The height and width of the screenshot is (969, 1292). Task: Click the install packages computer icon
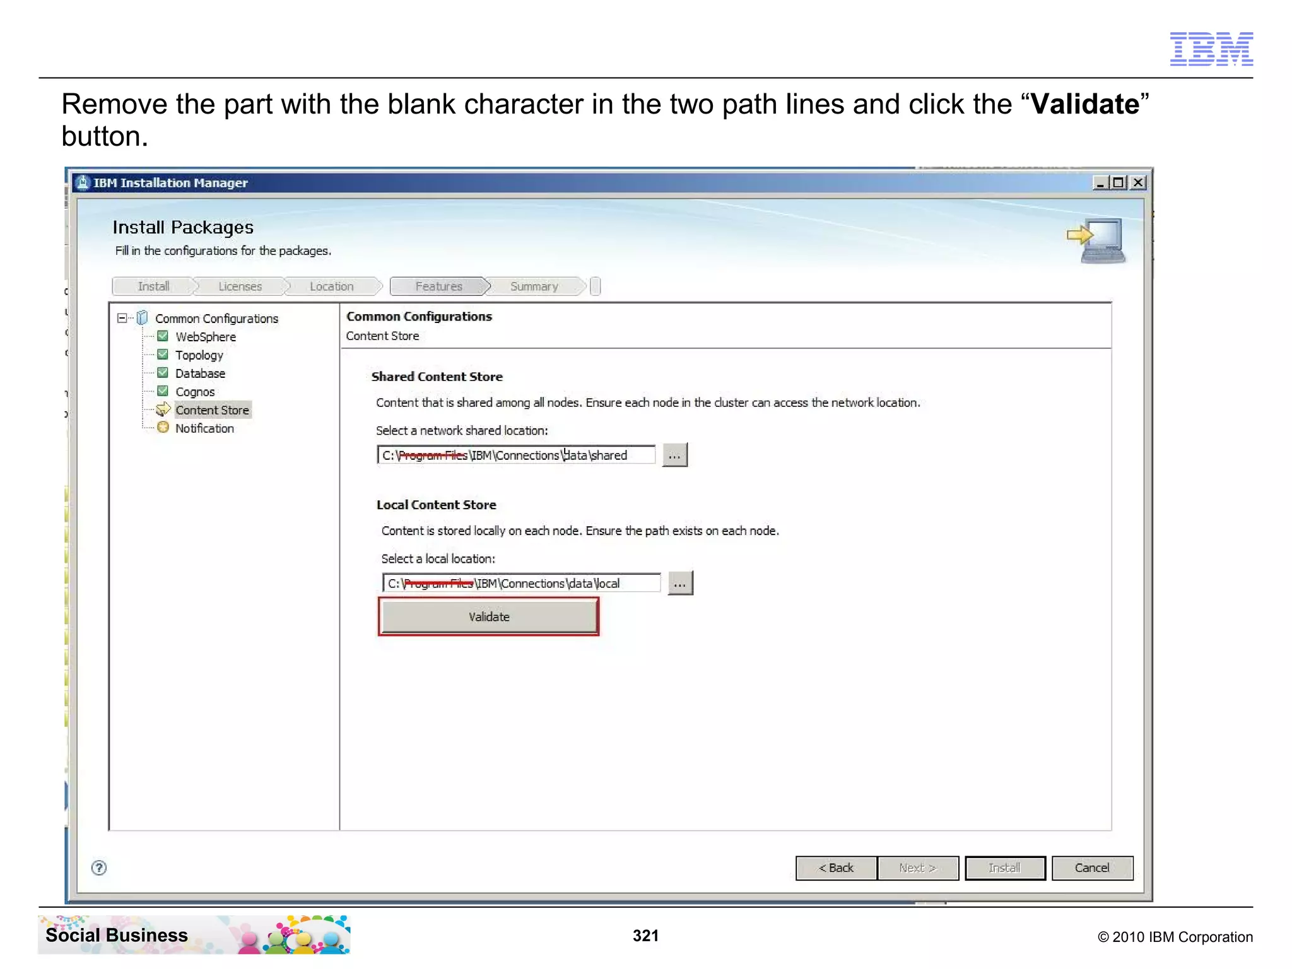click(1097, 240)
